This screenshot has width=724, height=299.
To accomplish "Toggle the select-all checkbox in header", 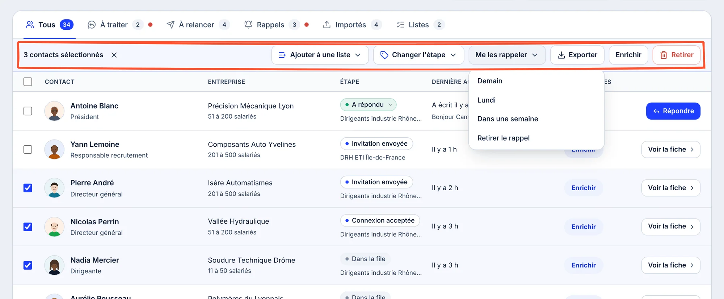I will coord(28,82).
